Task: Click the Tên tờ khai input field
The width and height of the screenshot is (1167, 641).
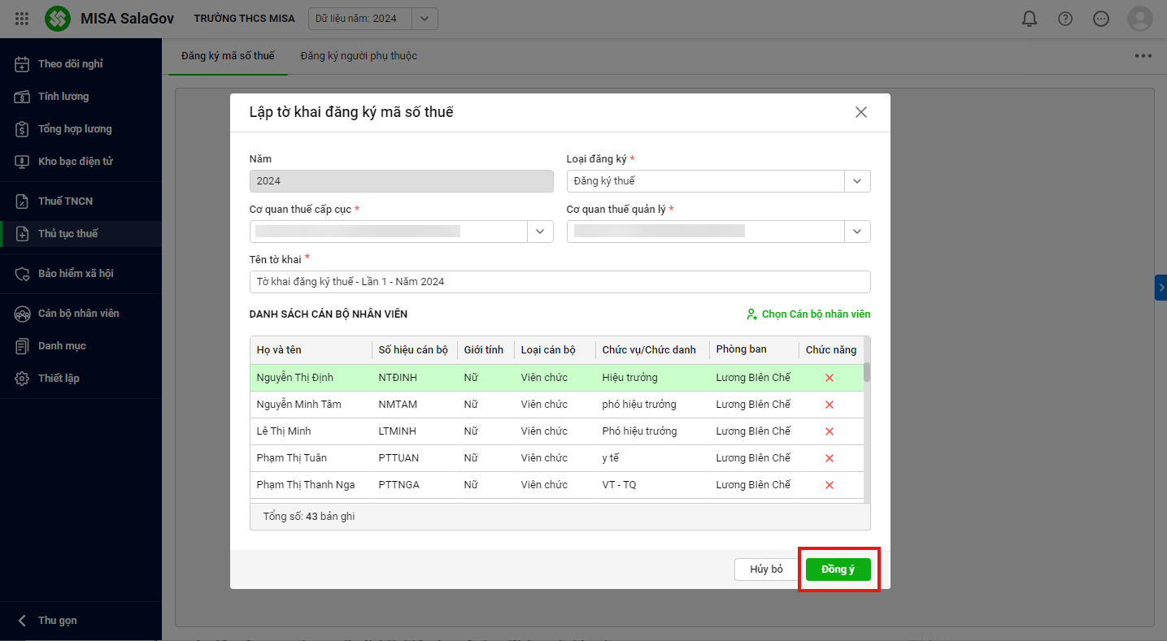Action: (x=560, y=282)
